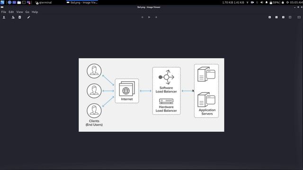
Task: Select the lbd.png Image Viewer taskbar entry
Action: pyautogui.click(x=82, y=2)
